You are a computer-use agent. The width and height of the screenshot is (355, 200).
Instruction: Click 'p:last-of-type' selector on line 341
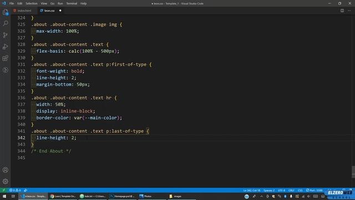tap(125, 131)
